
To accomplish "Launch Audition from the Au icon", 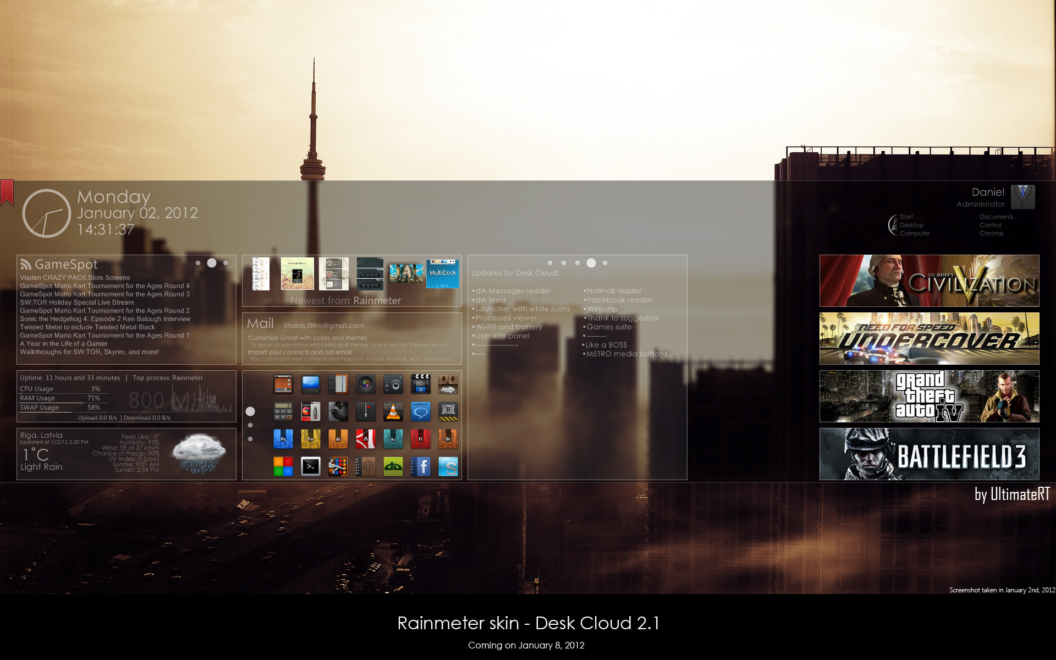I will click(393, 439).
